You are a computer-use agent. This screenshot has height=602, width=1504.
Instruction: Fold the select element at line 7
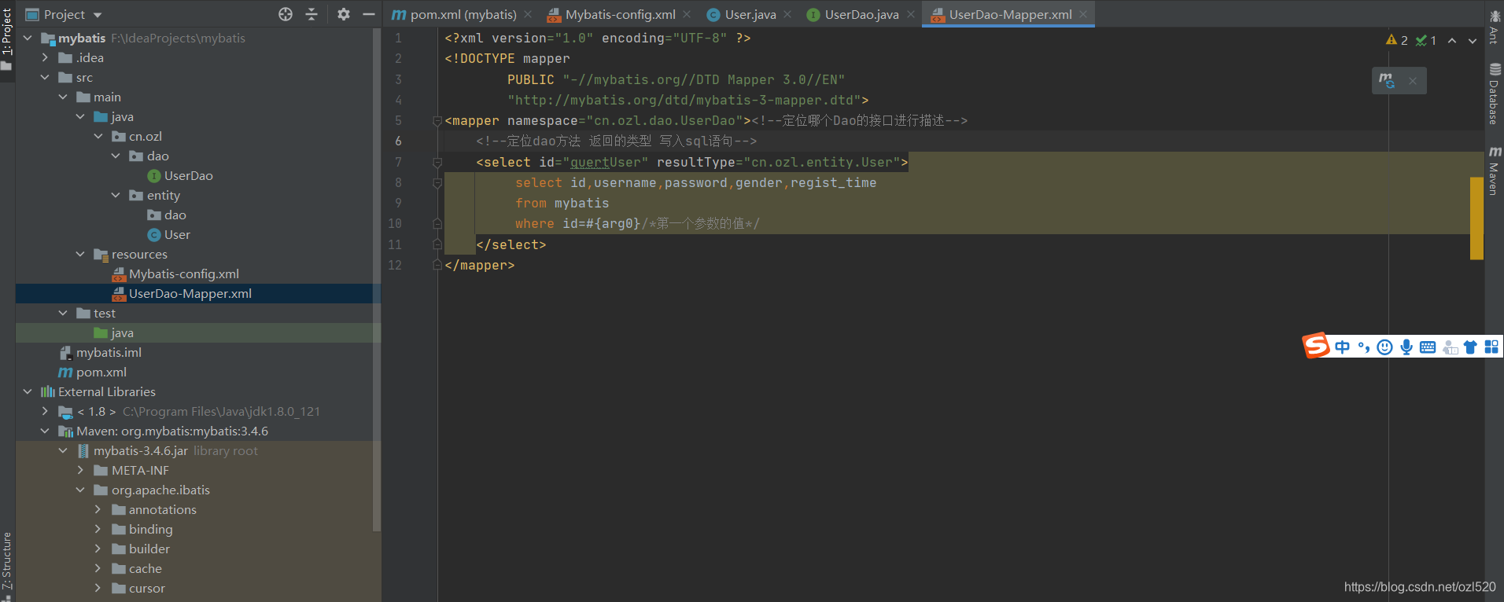(x=437, y=162)
